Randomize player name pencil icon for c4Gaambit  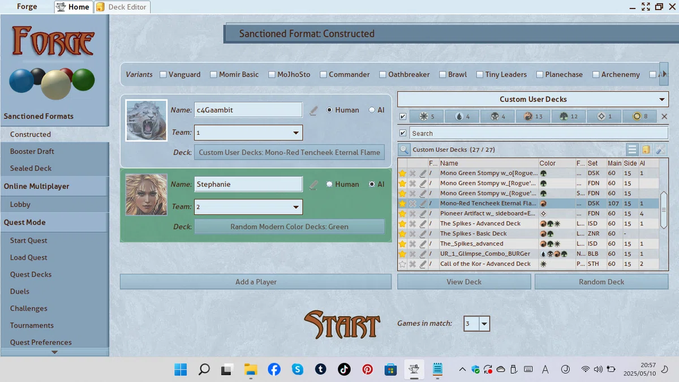click(313, 110)
